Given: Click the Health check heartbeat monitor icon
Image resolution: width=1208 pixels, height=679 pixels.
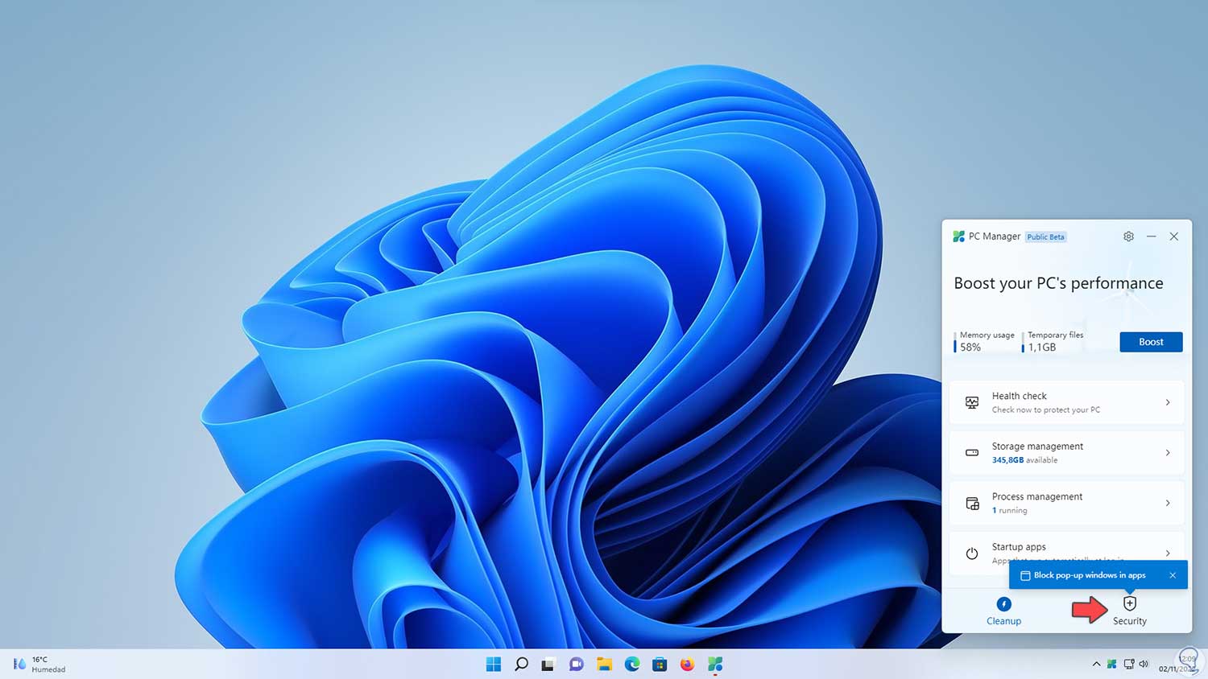Looking at the screenshot, I should click(972, 402).
